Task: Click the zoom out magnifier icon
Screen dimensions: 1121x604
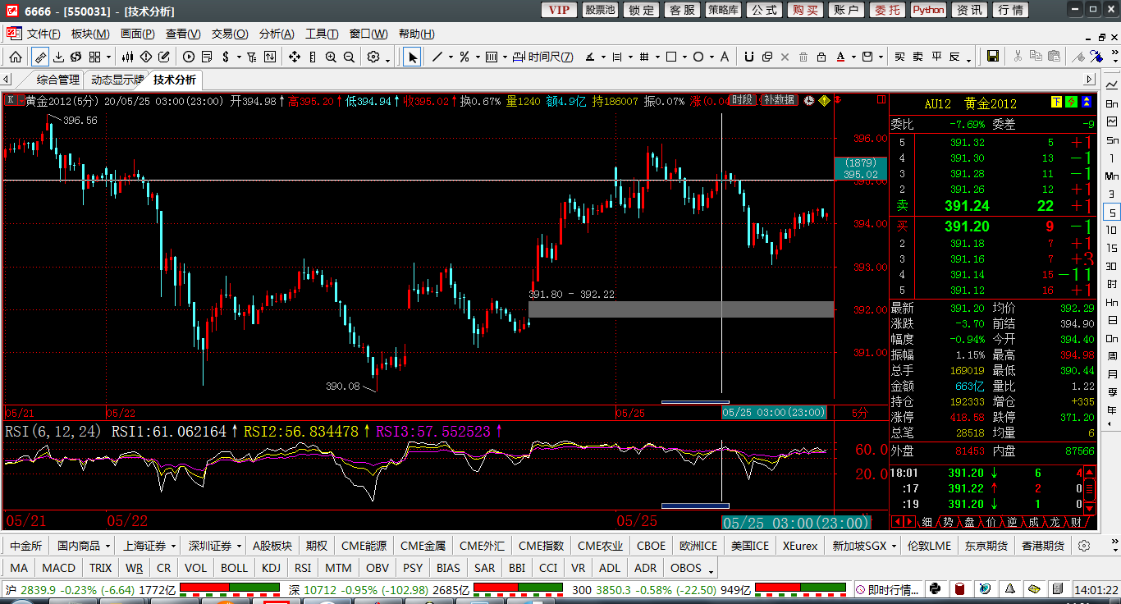Action: tap(349, 57)
